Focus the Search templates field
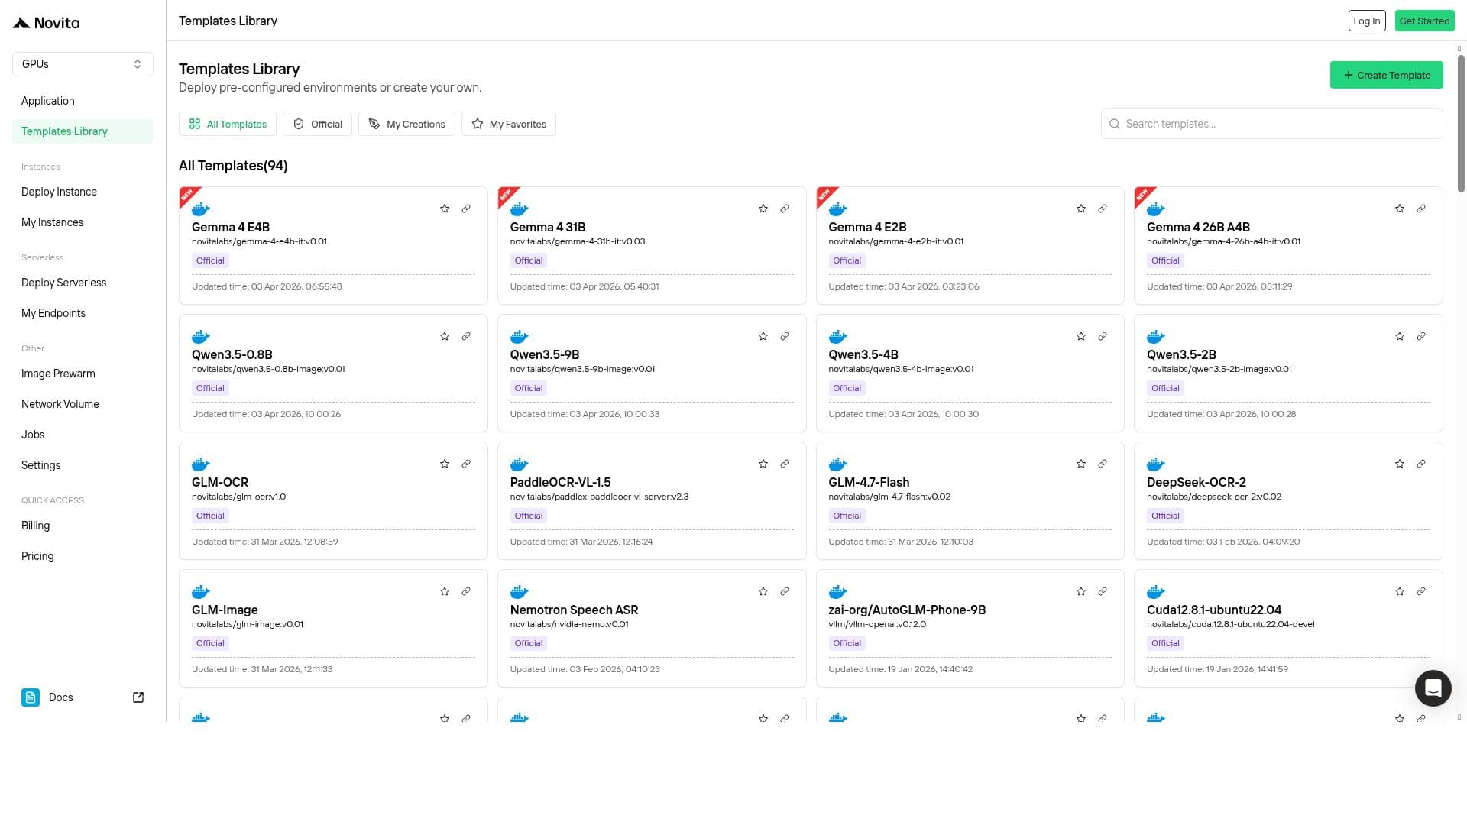Viewport: 1467px width, 825px height. point(1271,124)
